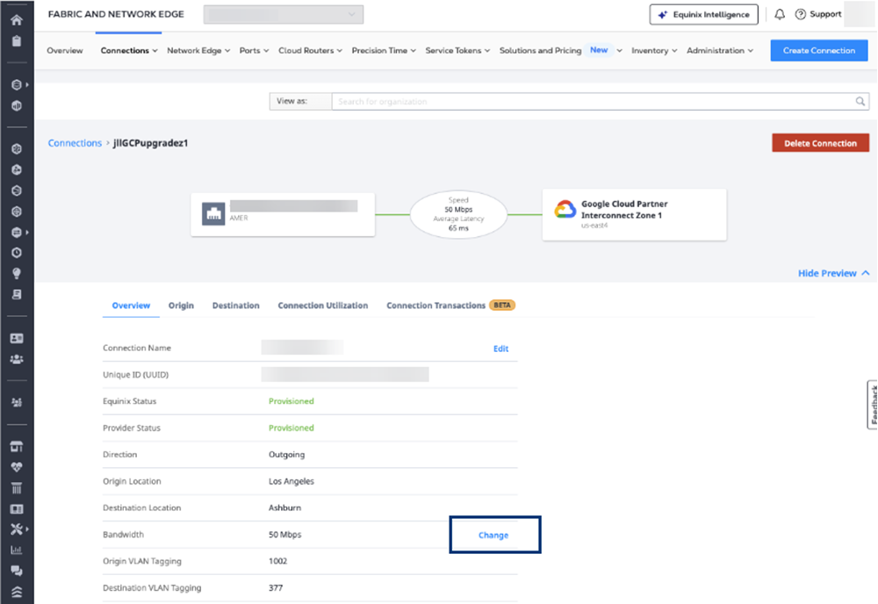Viewport: 878px width, 604px height.
Task: Open the scroll document icon in sidebar
Action: (16, 294)
